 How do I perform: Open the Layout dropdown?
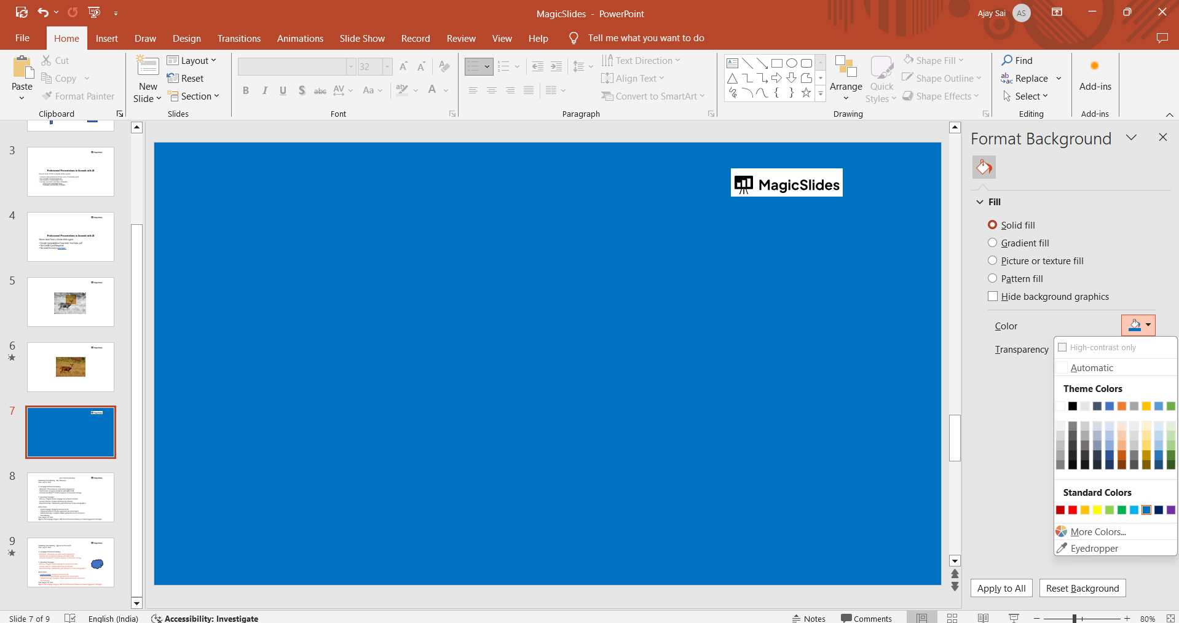pyautogui.click(x=192, y=60)
